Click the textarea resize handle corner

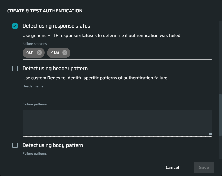click(x=210, y=134)
